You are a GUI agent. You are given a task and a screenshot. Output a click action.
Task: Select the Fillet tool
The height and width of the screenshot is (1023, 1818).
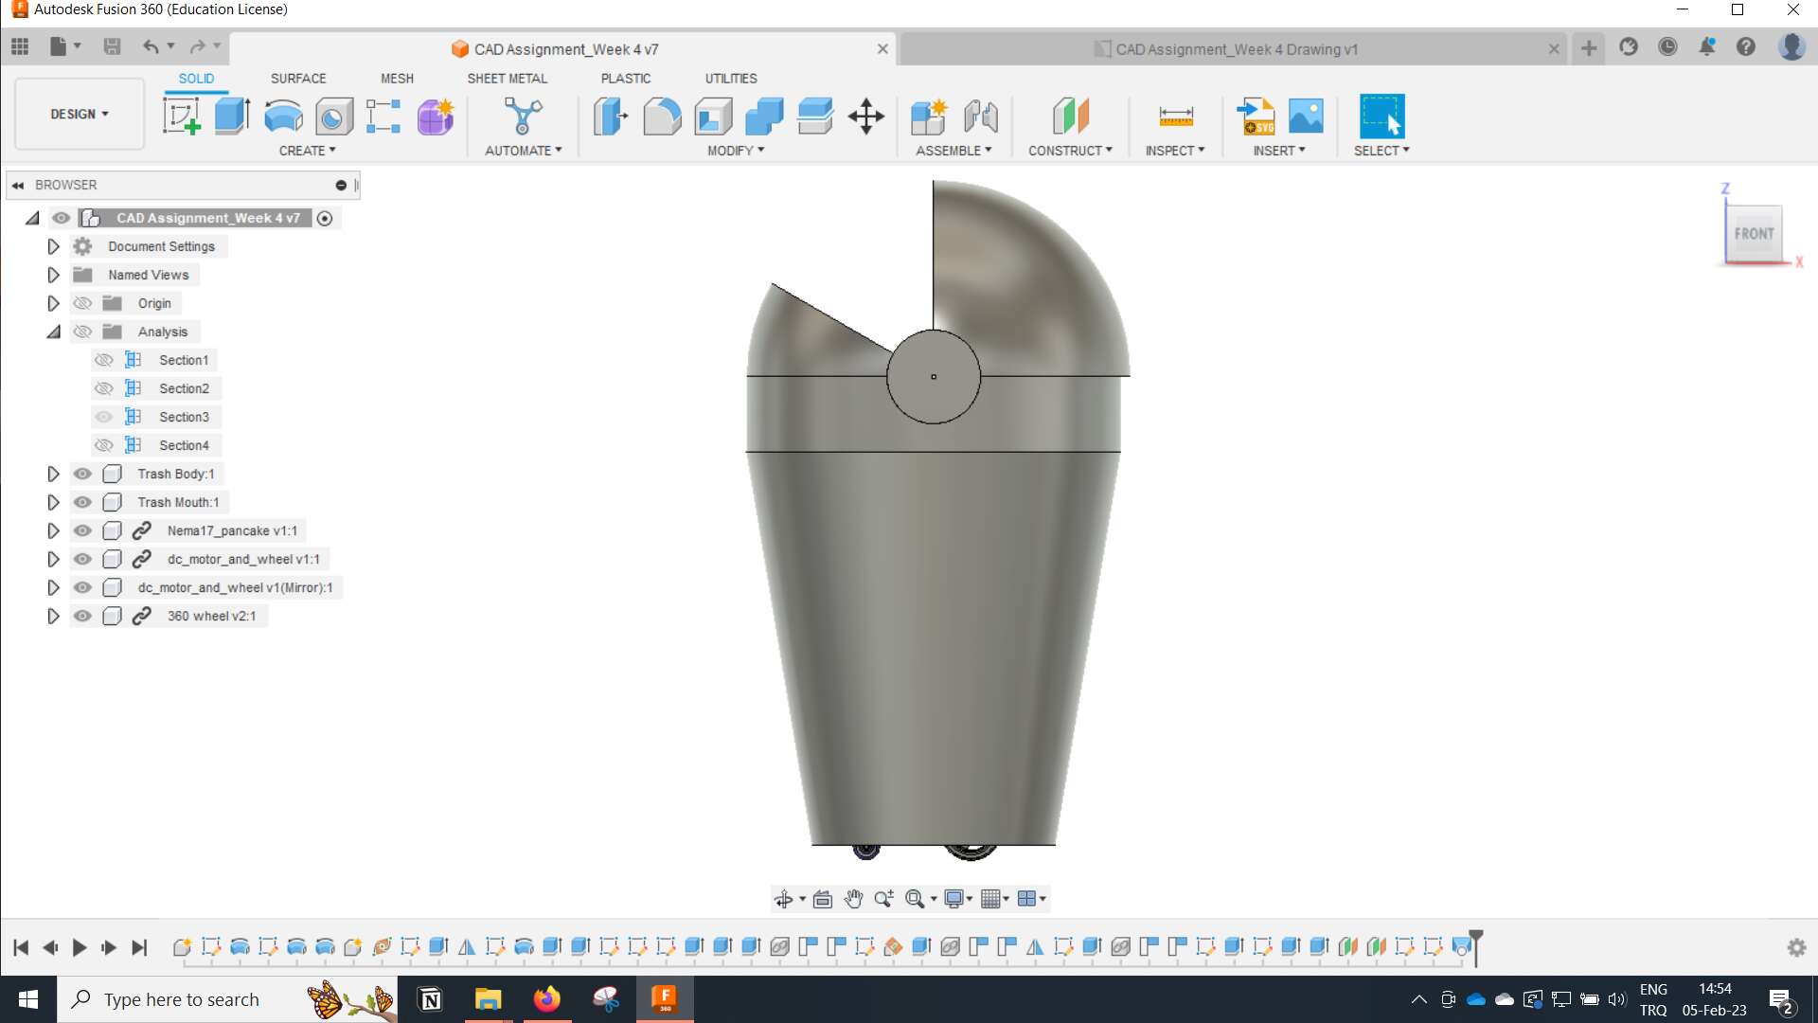pos(662,117)
